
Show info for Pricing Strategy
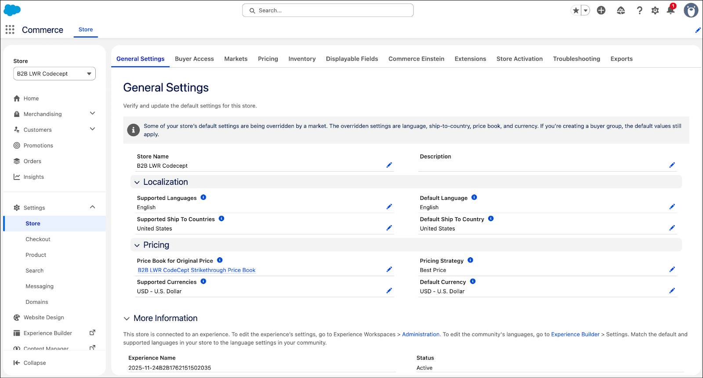click(x=470, y=260)
